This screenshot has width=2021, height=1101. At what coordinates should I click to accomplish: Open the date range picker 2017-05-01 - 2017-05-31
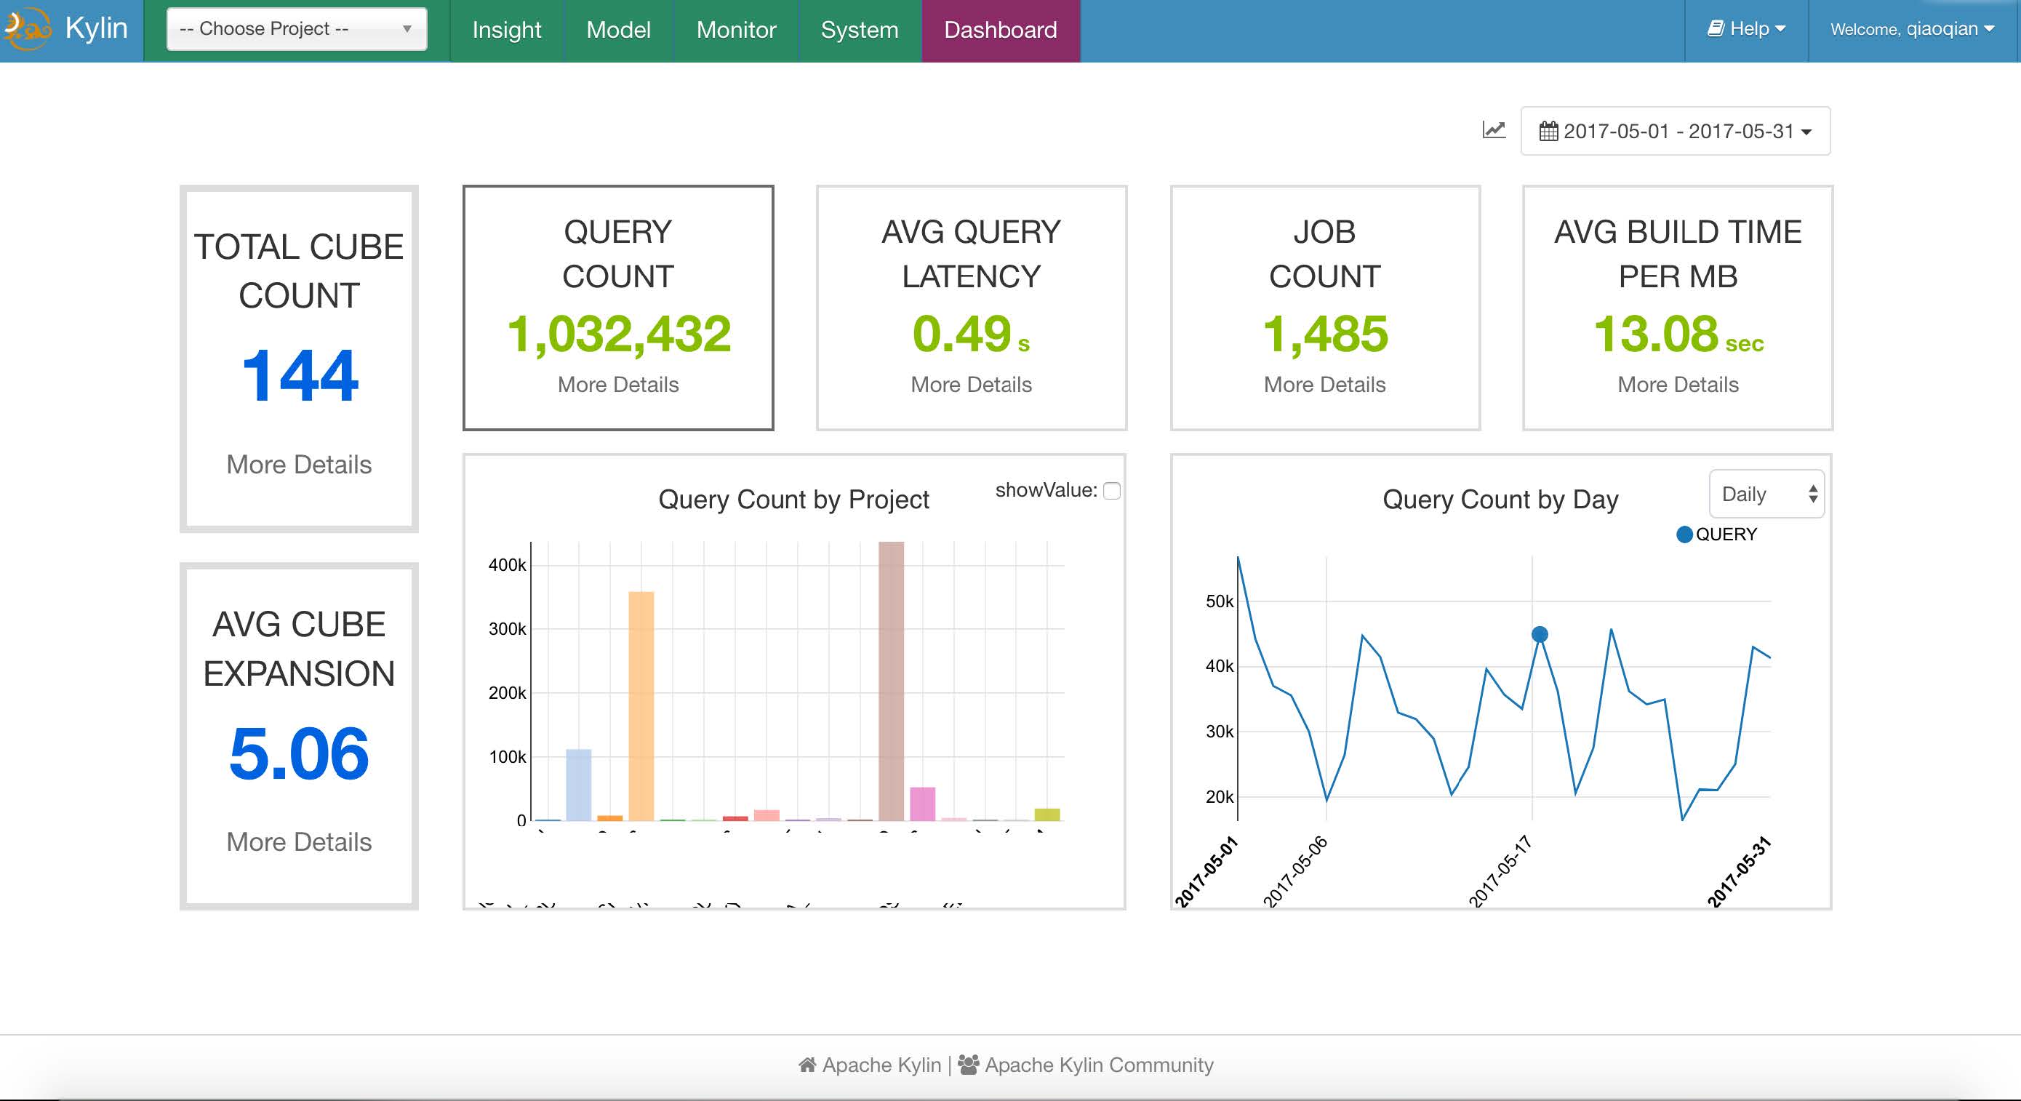1675,131
